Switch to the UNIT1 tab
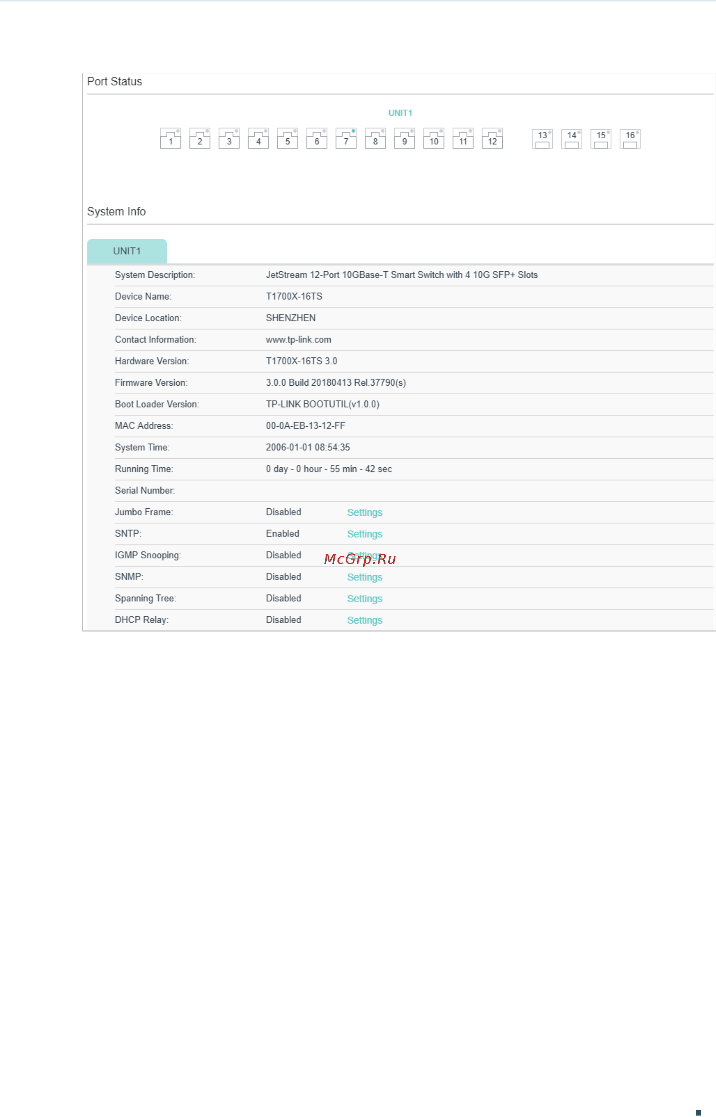 (x=127, y=251)
